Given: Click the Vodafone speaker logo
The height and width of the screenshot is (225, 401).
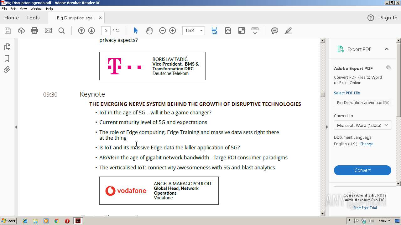Looking at the screenshot, I should pos(126,191).
